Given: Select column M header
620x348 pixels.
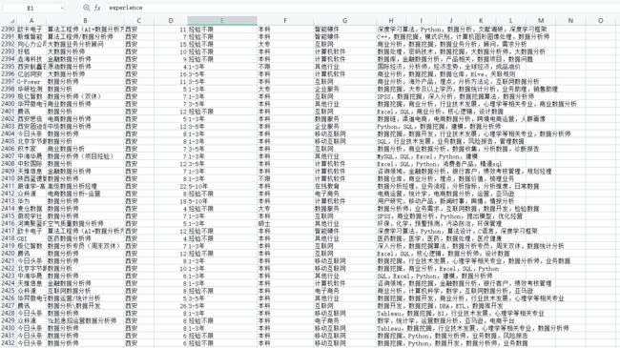Looking at the screenshot, I should tap(541, 21).
